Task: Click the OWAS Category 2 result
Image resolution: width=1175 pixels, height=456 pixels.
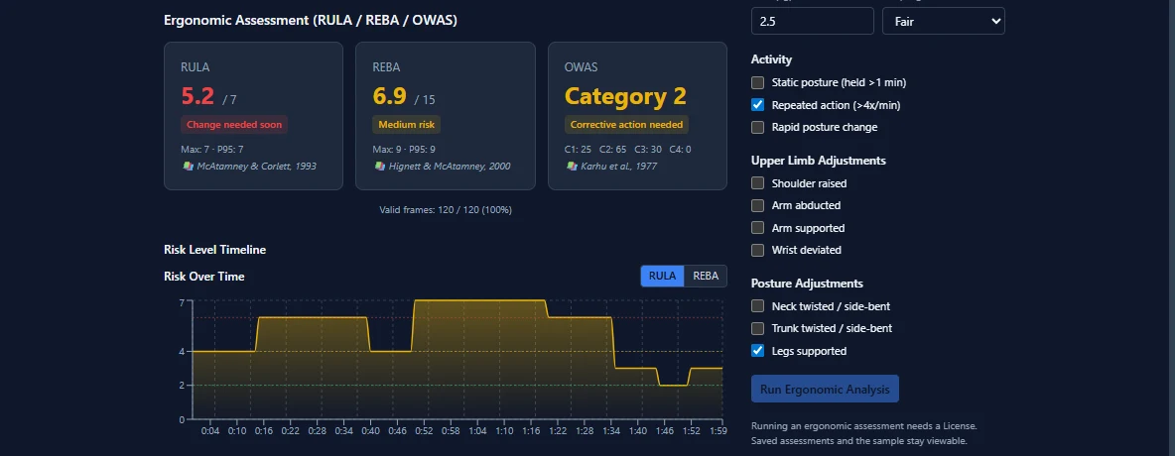Action: click(625, 96)
